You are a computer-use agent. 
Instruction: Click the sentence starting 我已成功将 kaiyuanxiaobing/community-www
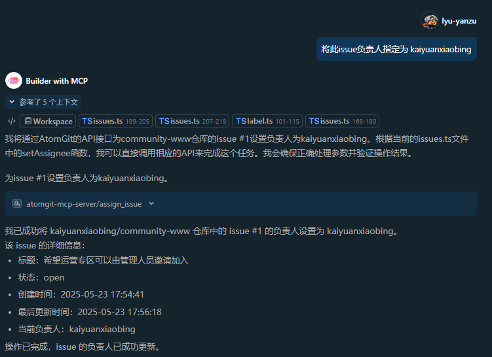pyautogui.click(x=201, y=231)
